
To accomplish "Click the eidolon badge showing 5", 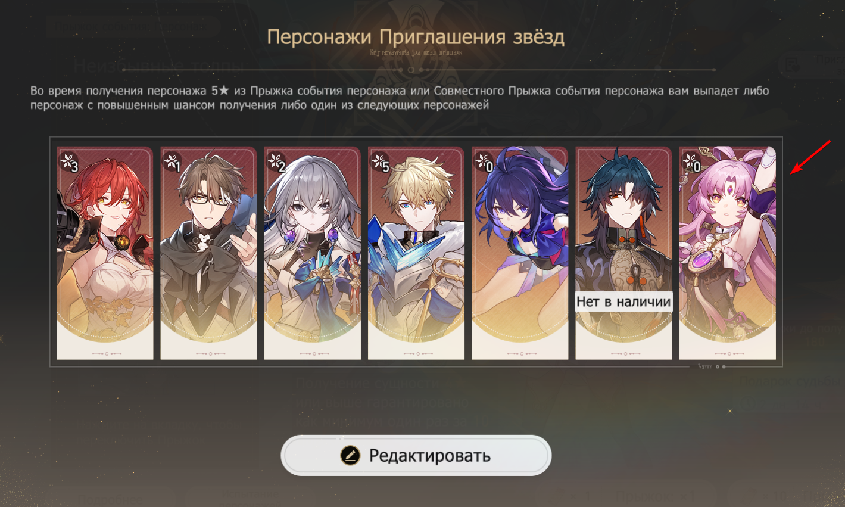I will (381, 162).
